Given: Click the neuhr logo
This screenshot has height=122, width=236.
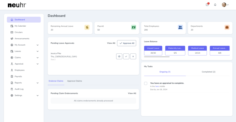Looking at the screenshot, I should coord(17,5).
